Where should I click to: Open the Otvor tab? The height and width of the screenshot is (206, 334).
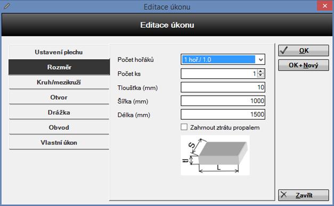[x=59, y=97]
